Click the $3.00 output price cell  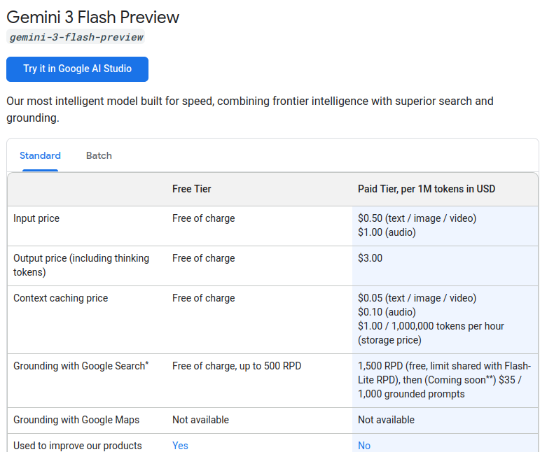(x=370, y=258)
